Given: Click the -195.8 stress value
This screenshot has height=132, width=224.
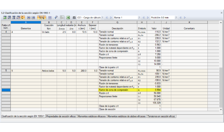Looking at the screenshot, I should click(x=154, y=80).
